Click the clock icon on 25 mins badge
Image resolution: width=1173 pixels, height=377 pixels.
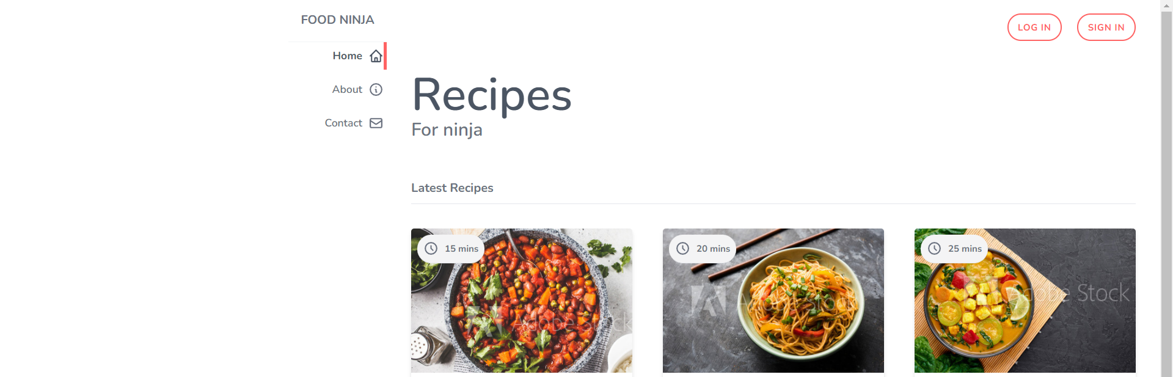[935, 249]
